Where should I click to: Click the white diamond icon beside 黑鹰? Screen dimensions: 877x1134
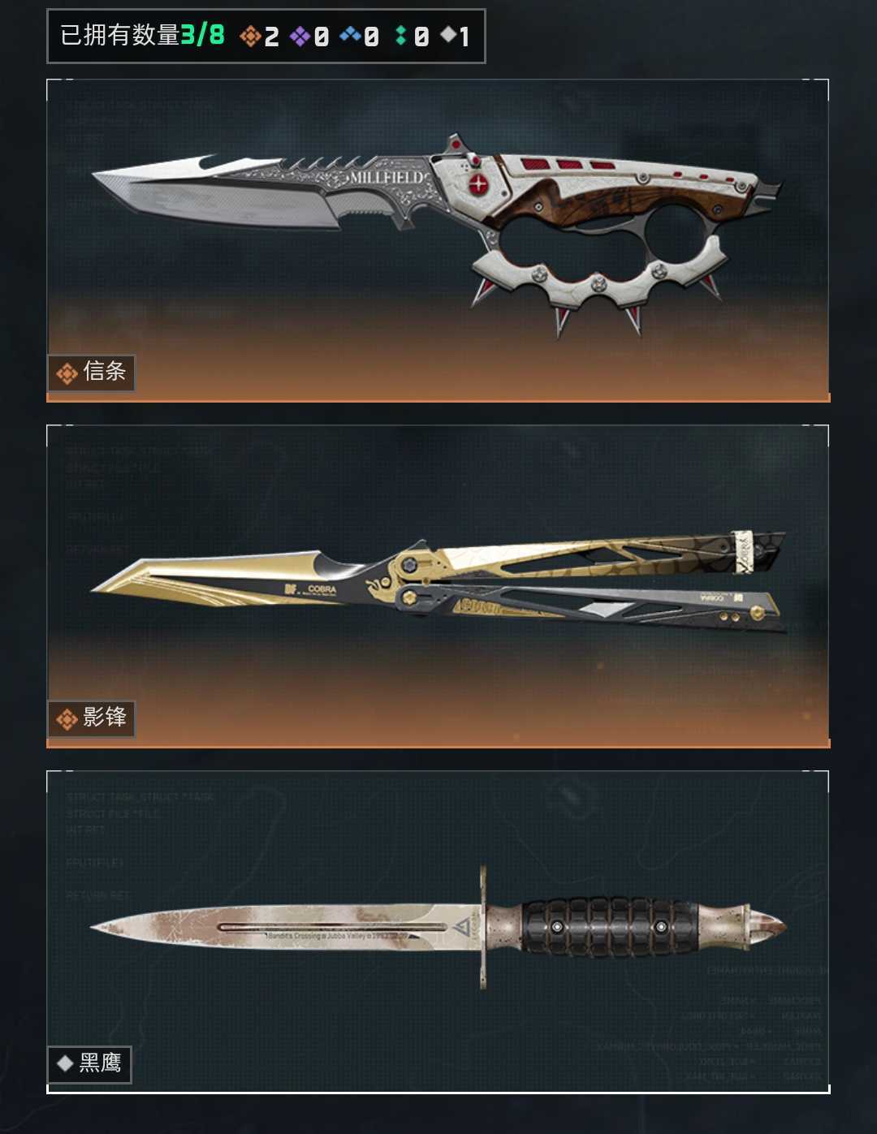[65, 1063]
